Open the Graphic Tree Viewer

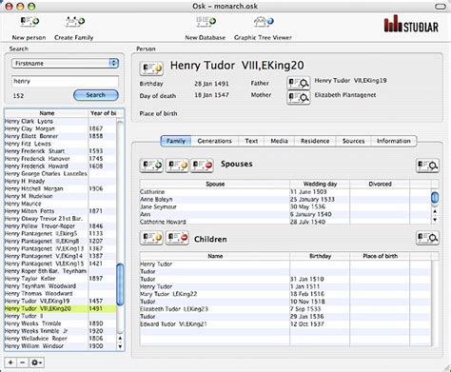click(263, 22)
